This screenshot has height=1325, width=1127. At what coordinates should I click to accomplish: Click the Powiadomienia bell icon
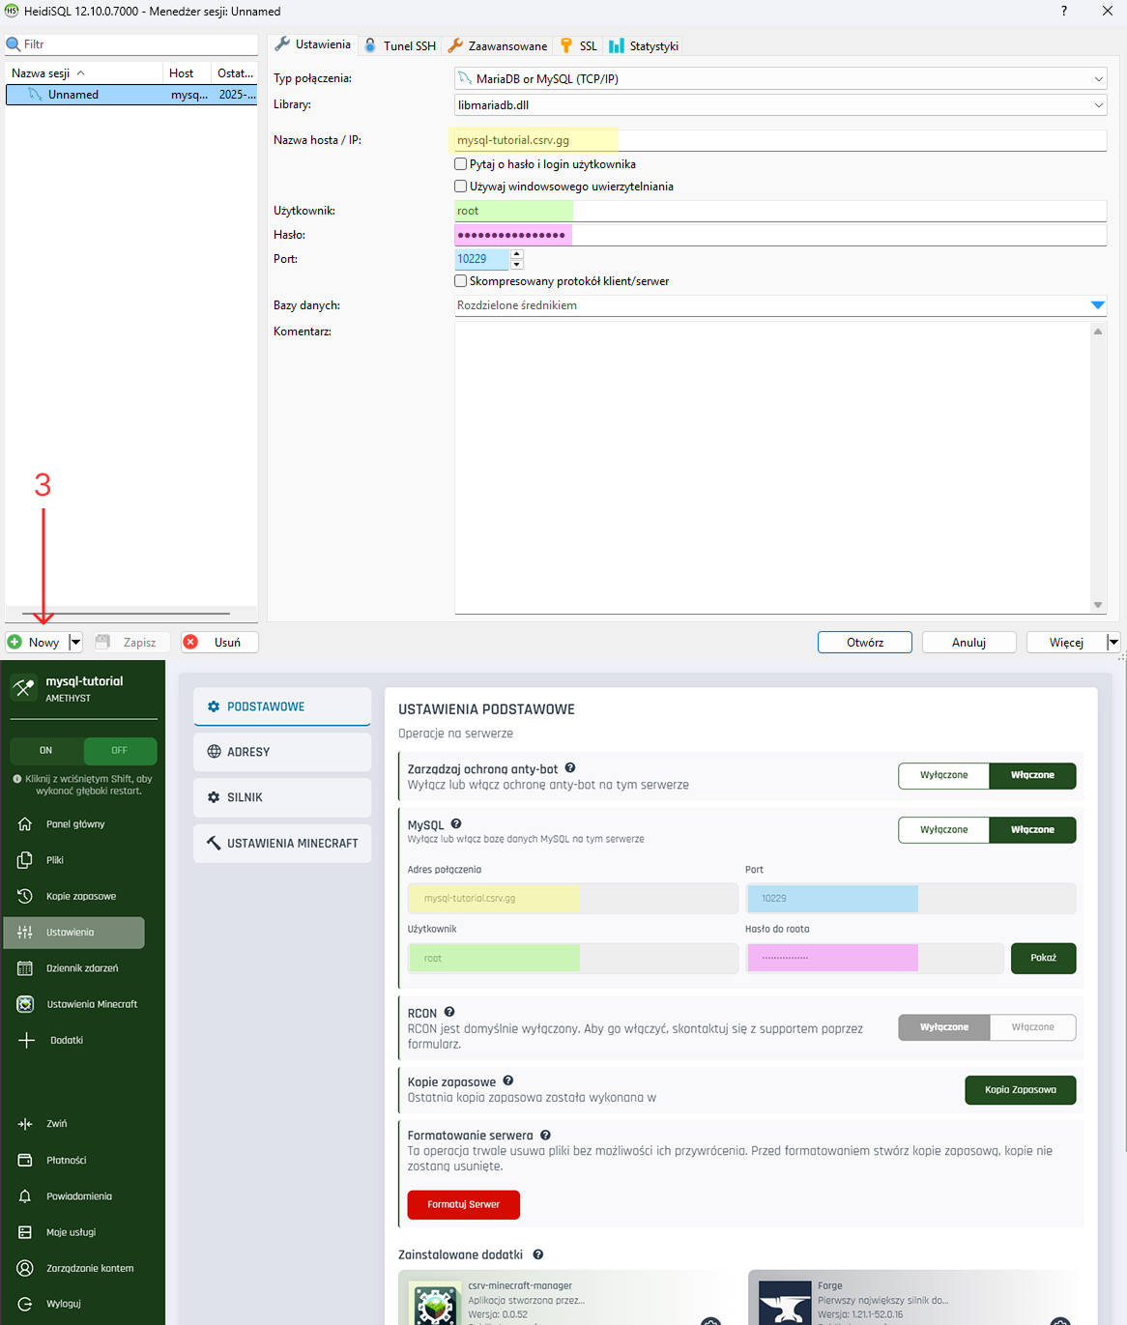coord(25,1196)
